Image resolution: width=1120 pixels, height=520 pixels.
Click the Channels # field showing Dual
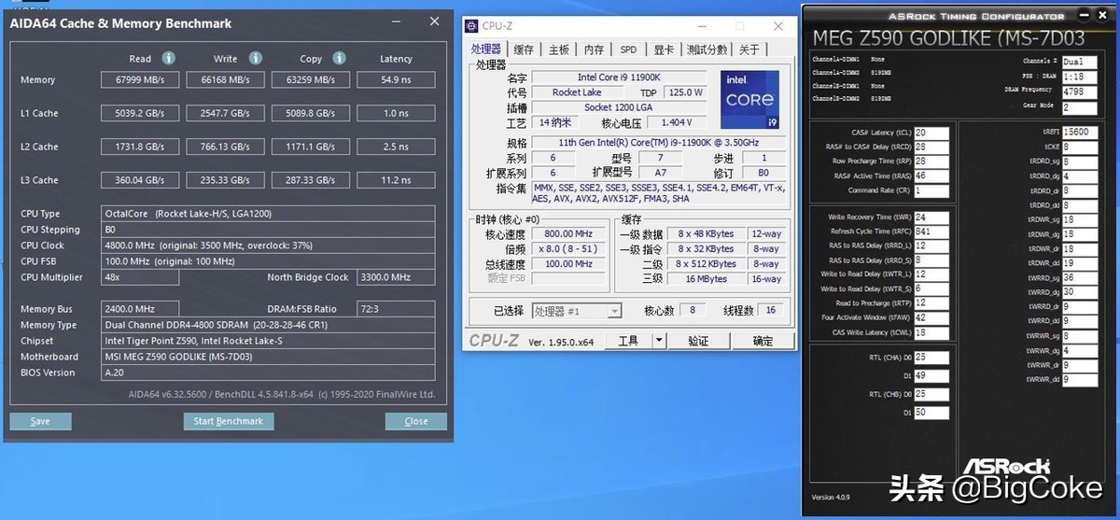1080,62
